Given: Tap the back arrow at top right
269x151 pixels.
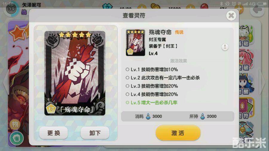Looking at the screenshot, I should (x=257, y=10).
